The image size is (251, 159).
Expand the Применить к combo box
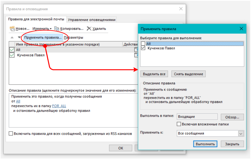(241, 133)
